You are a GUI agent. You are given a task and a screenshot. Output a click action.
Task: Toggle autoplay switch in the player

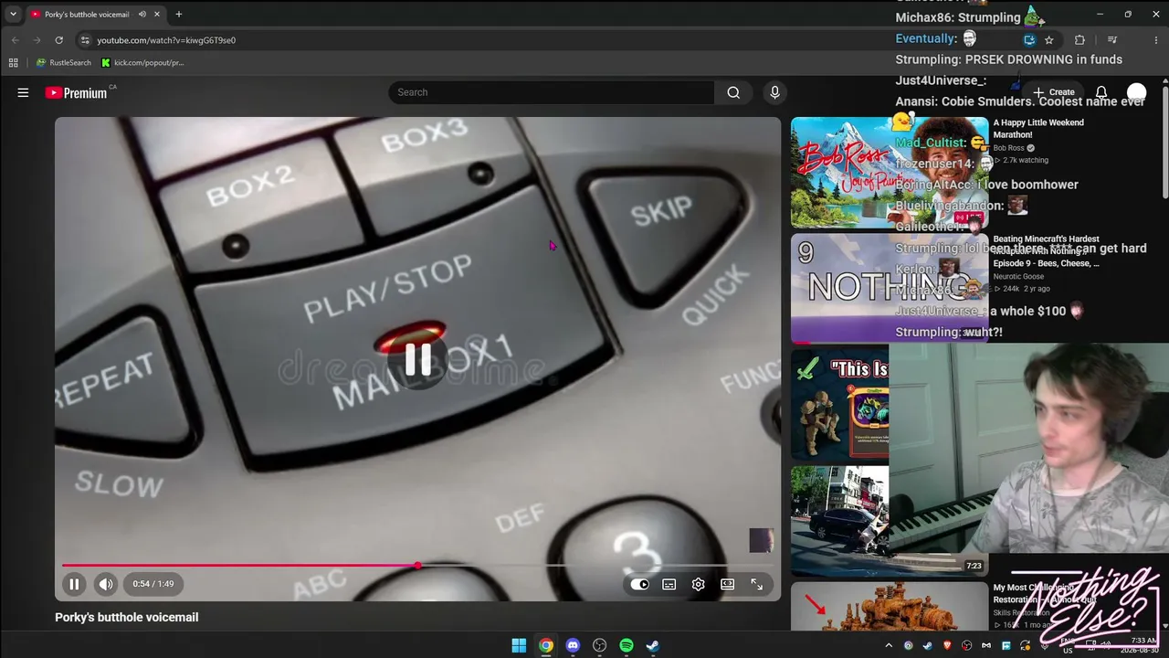[639, 584]
